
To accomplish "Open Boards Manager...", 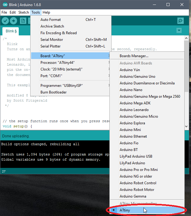I will pos(147,56).
